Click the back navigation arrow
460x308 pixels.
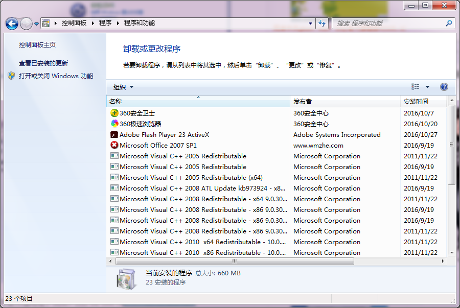click(x=11, y=23)
